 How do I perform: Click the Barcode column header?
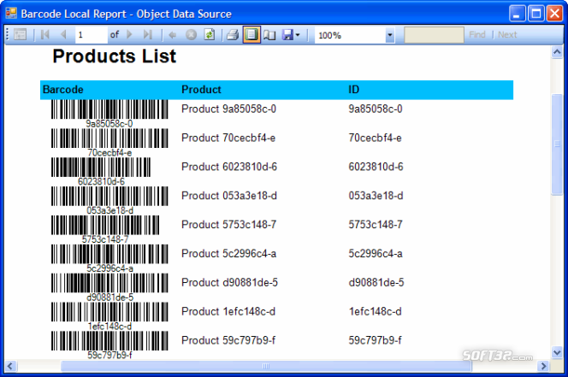point(63,90)
